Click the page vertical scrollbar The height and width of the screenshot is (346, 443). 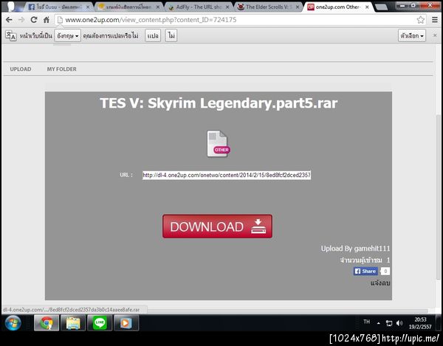[x=438, y=198]
